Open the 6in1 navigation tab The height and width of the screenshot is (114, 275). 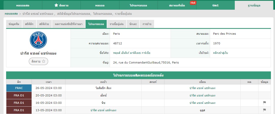[216, 5]
